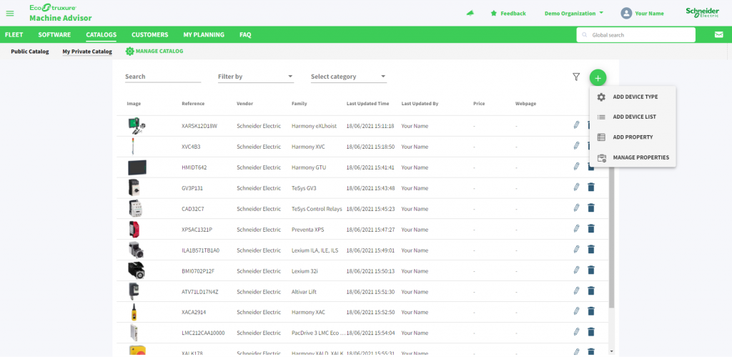The height and width of the screenshot is (357, 732).
Task: Click the scrollbar down arrow
Action: click(612, 351)
